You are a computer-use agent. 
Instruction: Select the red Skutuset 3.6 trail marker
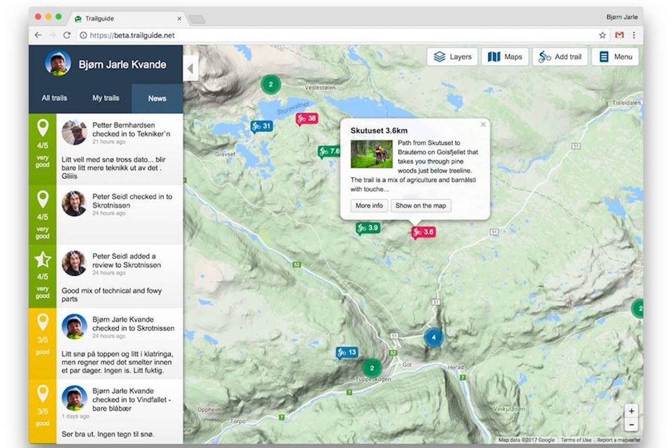(423, 232)
